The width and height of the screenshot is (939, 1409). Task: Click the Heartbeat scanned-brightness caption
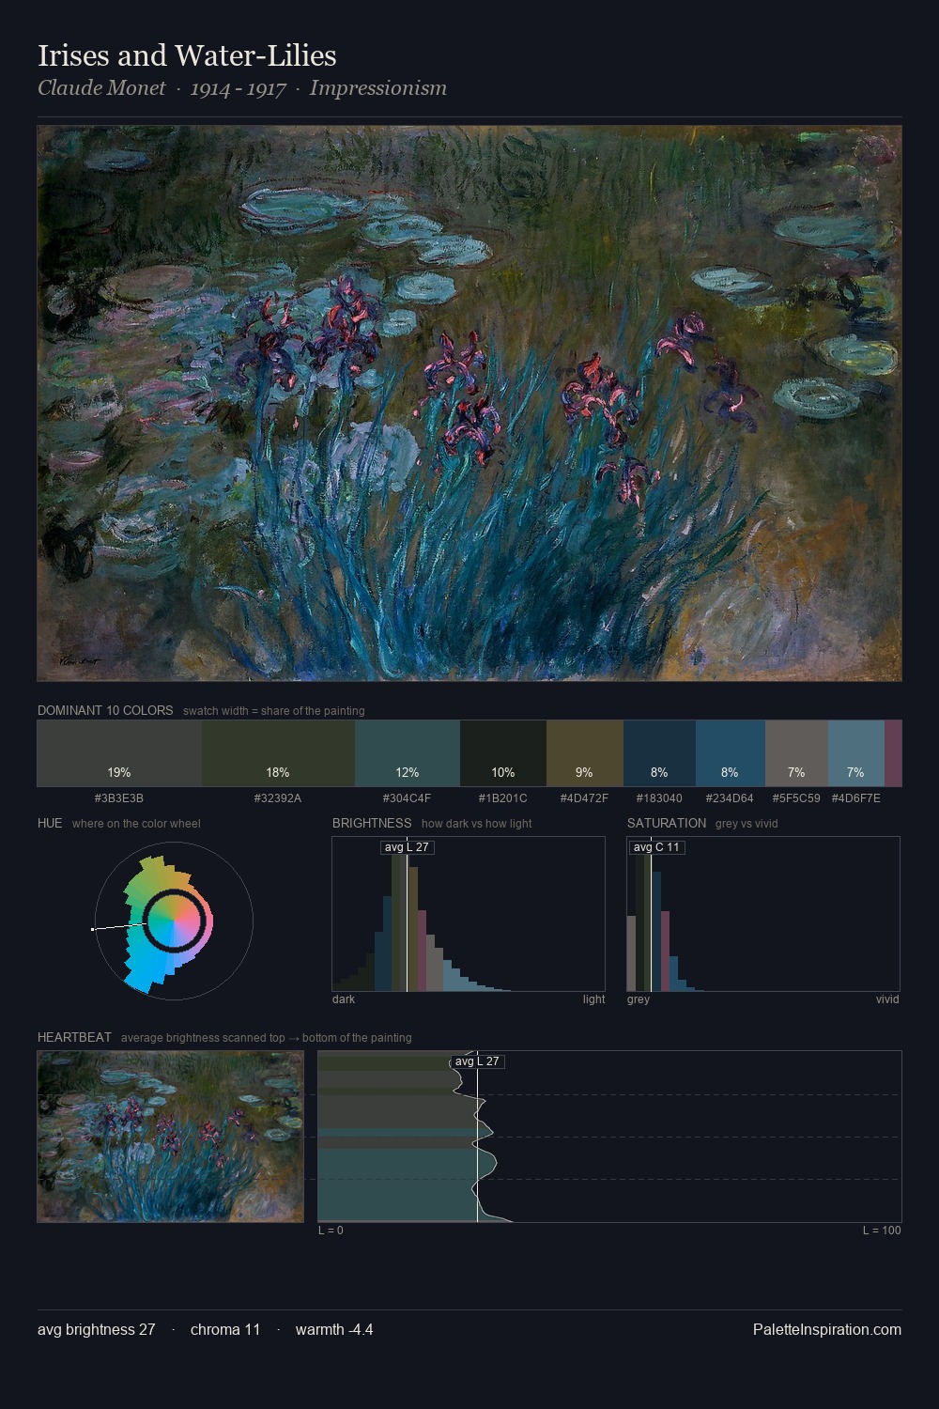click(x=267, y=1038)
